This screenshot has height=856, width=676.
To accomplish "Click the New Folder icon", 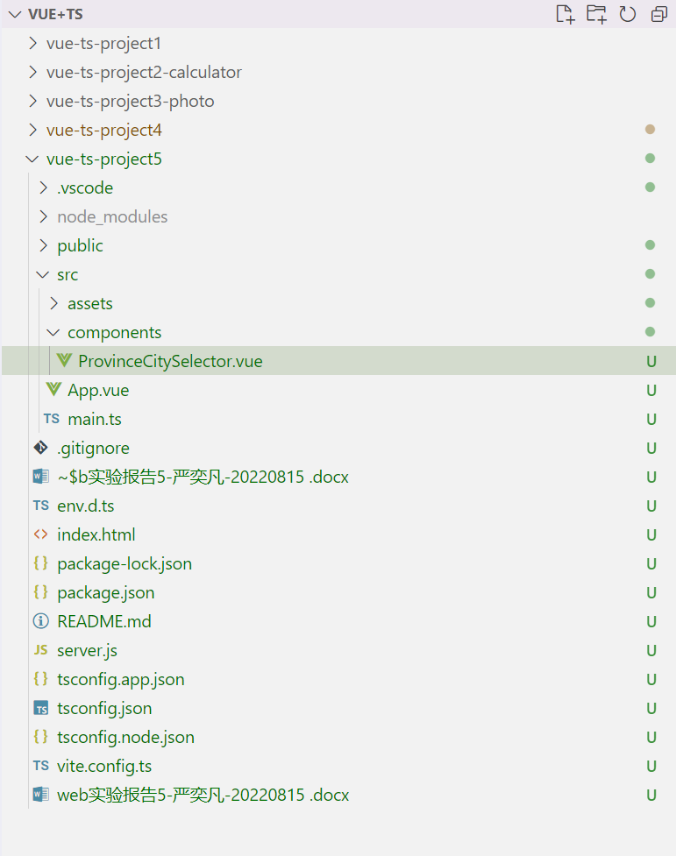I will pos(596,14).
